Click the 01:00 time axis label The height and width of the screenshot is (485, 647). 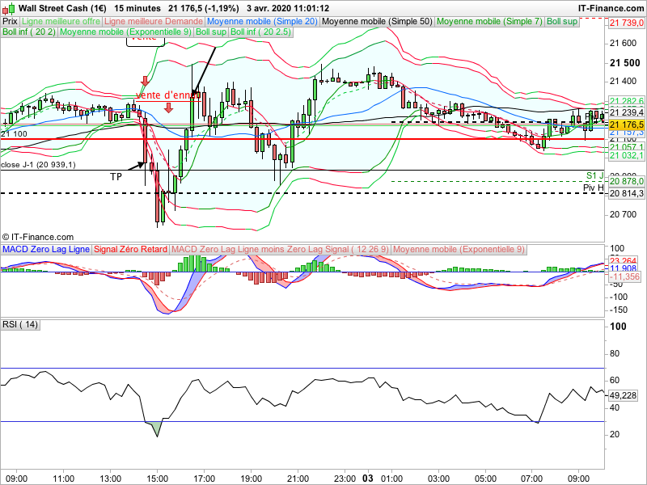(x=391, y=479)
